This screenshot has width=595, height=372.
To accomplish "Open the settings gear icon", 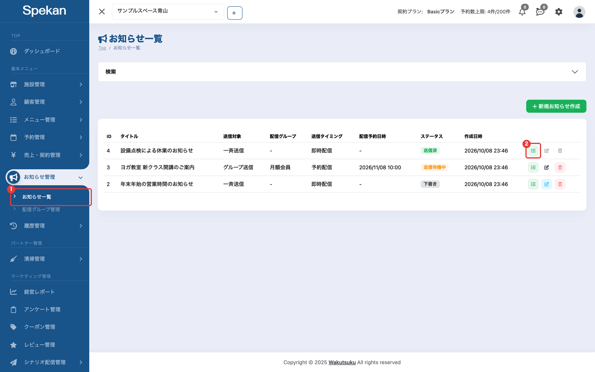I will click(559, 12).
